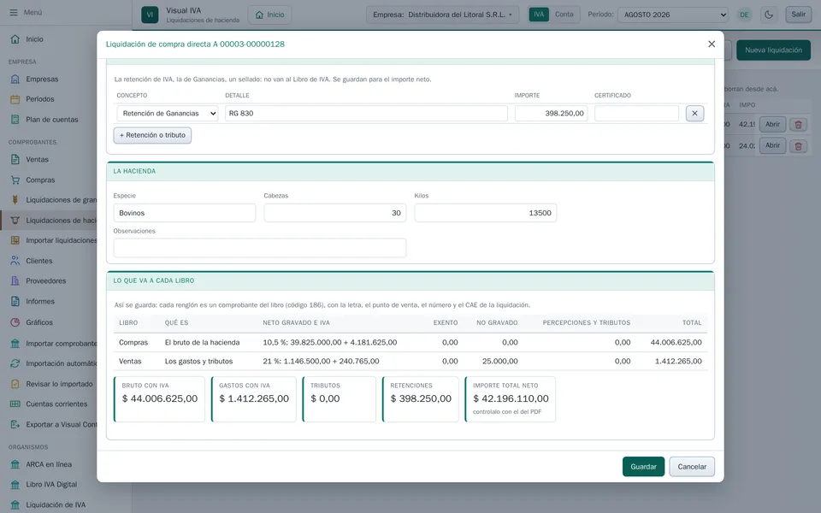Click the Revisar lo importado check icon
The width and height of the screenshot is (821, 513).
pos(15,384)
